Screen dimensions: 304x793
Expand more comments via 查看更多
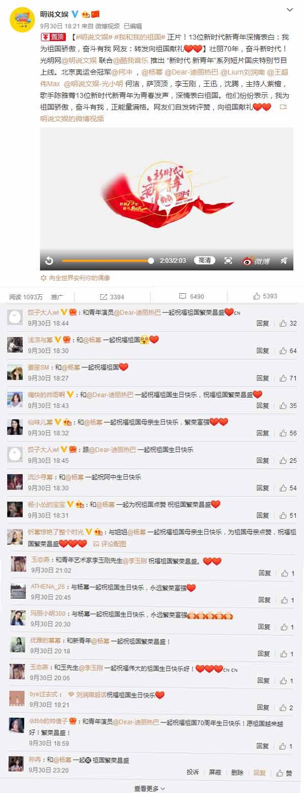(x=149, y=788)
